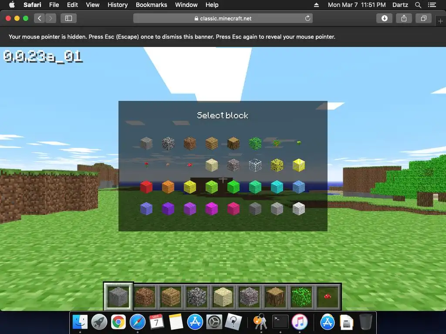The image size is (446, 334).
Task: Activate the dirt slot in the hotbar
Action: tap(145, 297)
